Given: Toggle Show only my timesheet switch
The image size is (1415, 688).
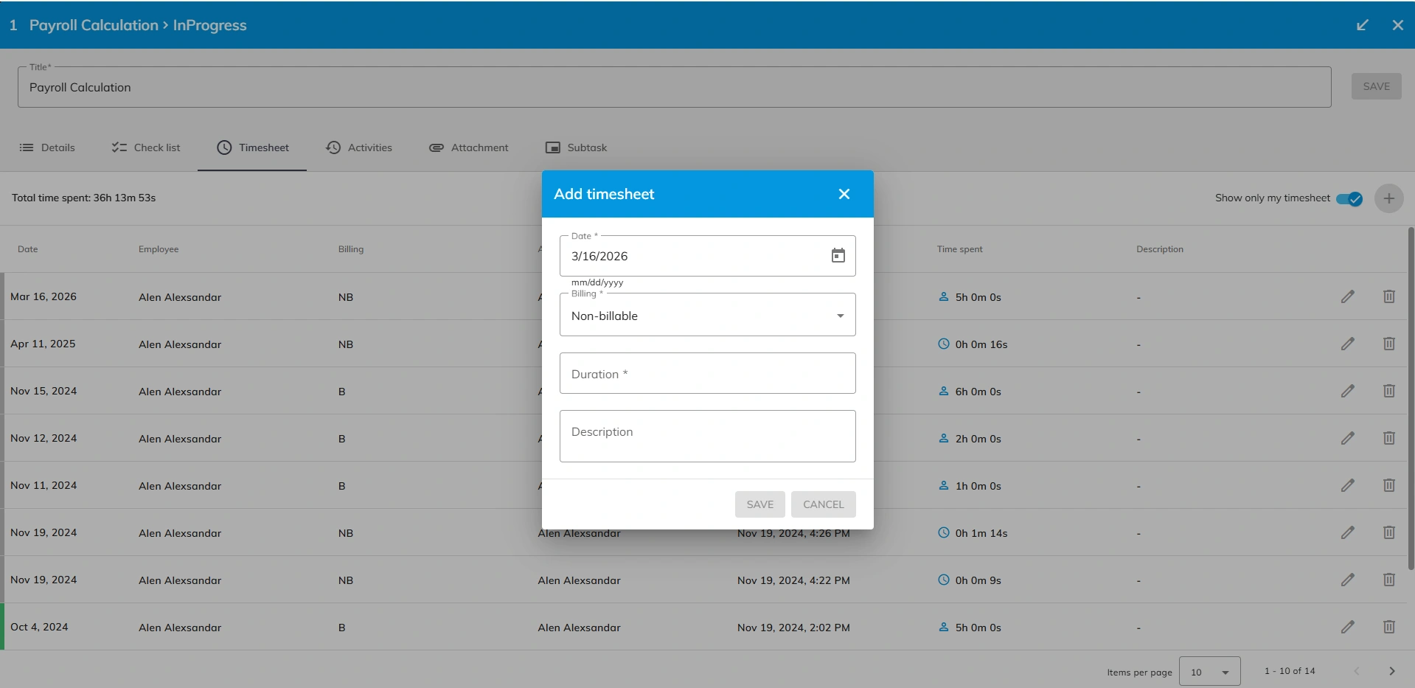Looking at the screenshot, I should pos(1349,198).
